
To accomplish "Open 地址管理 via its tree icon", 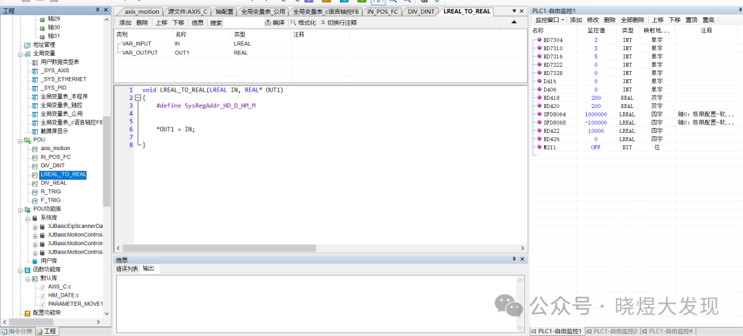I will coord(27,45).
